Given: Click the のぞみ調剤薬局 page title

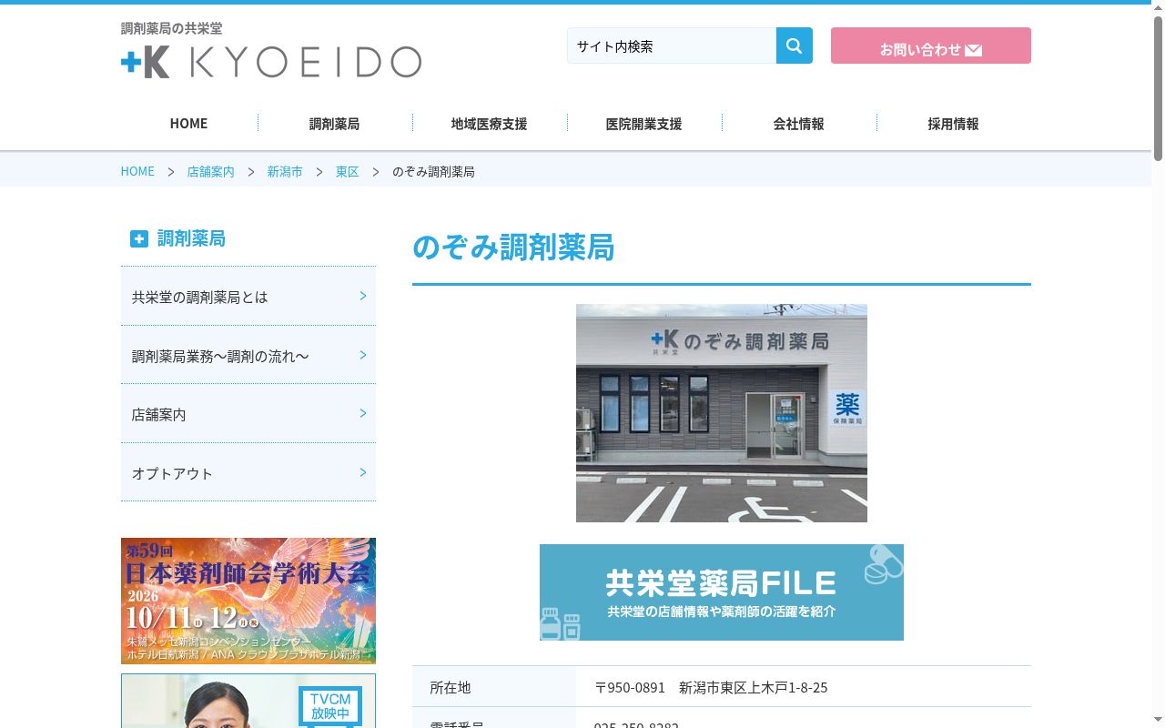Looking at the screenshot, I should (513, 248).
